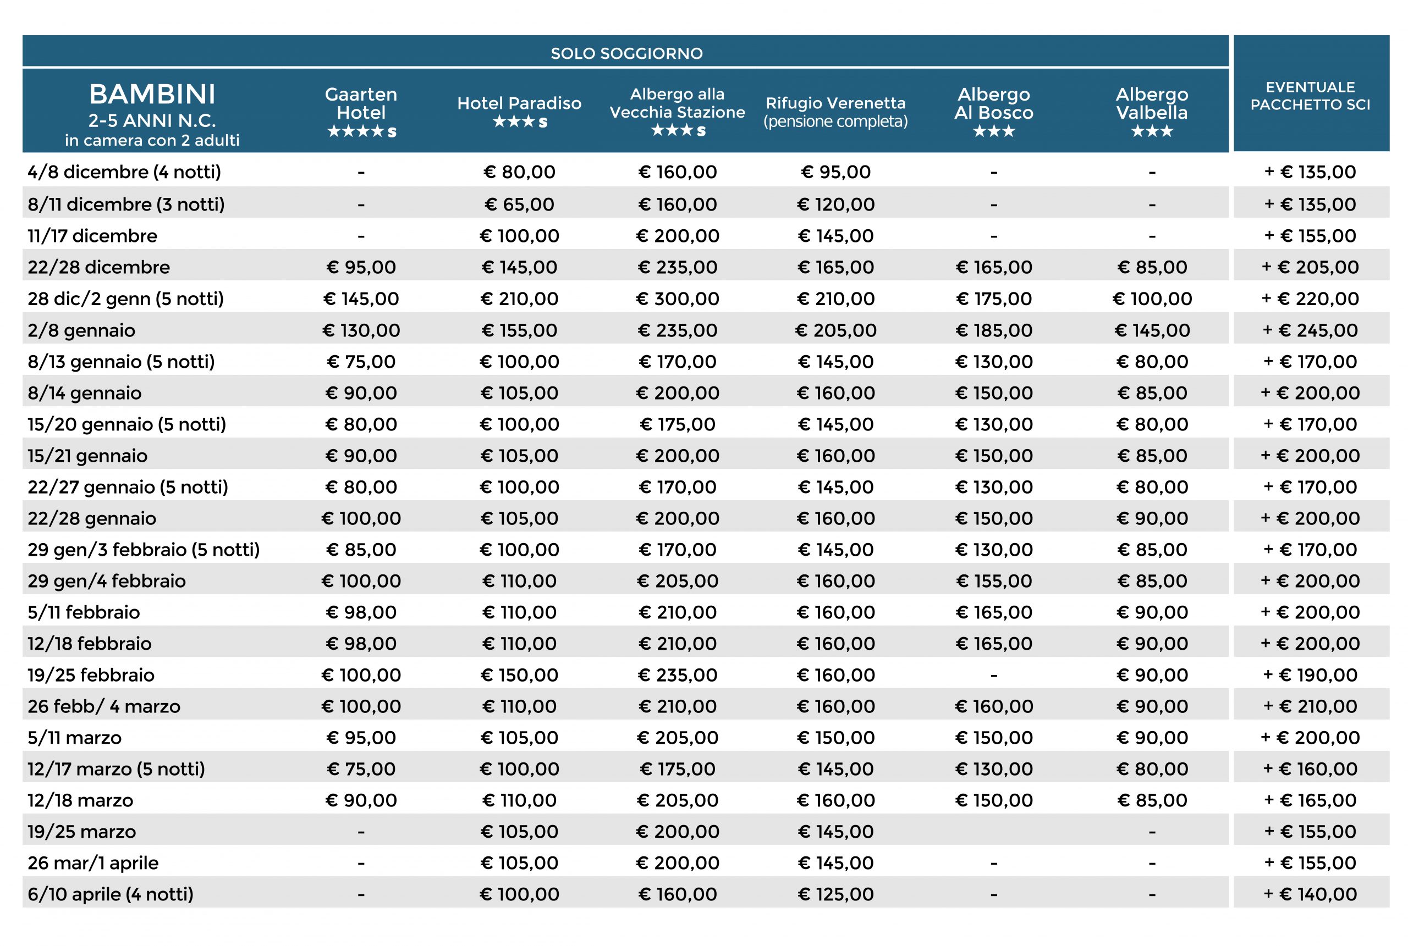
Task: Click ski package + € 160,00 for 12/17 marzo
Action: [1310, 770]
